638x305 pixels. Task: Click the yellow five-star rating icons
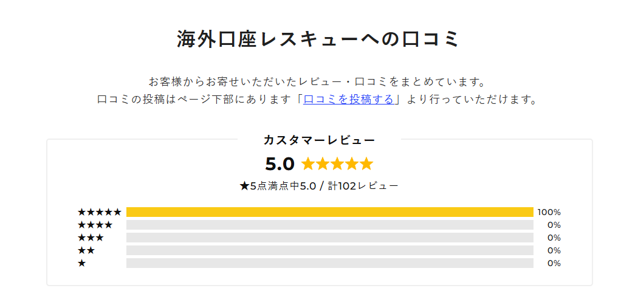point(337,164)
